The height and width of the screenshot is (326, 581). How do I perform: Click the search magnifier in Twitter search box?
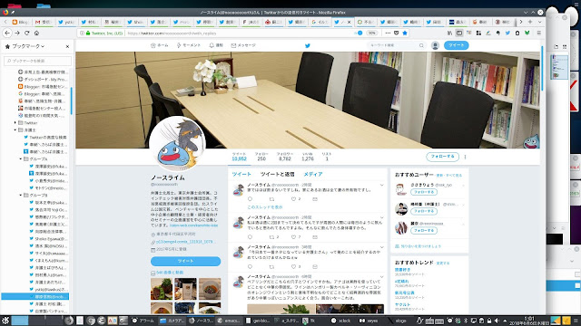coord(421,45)
